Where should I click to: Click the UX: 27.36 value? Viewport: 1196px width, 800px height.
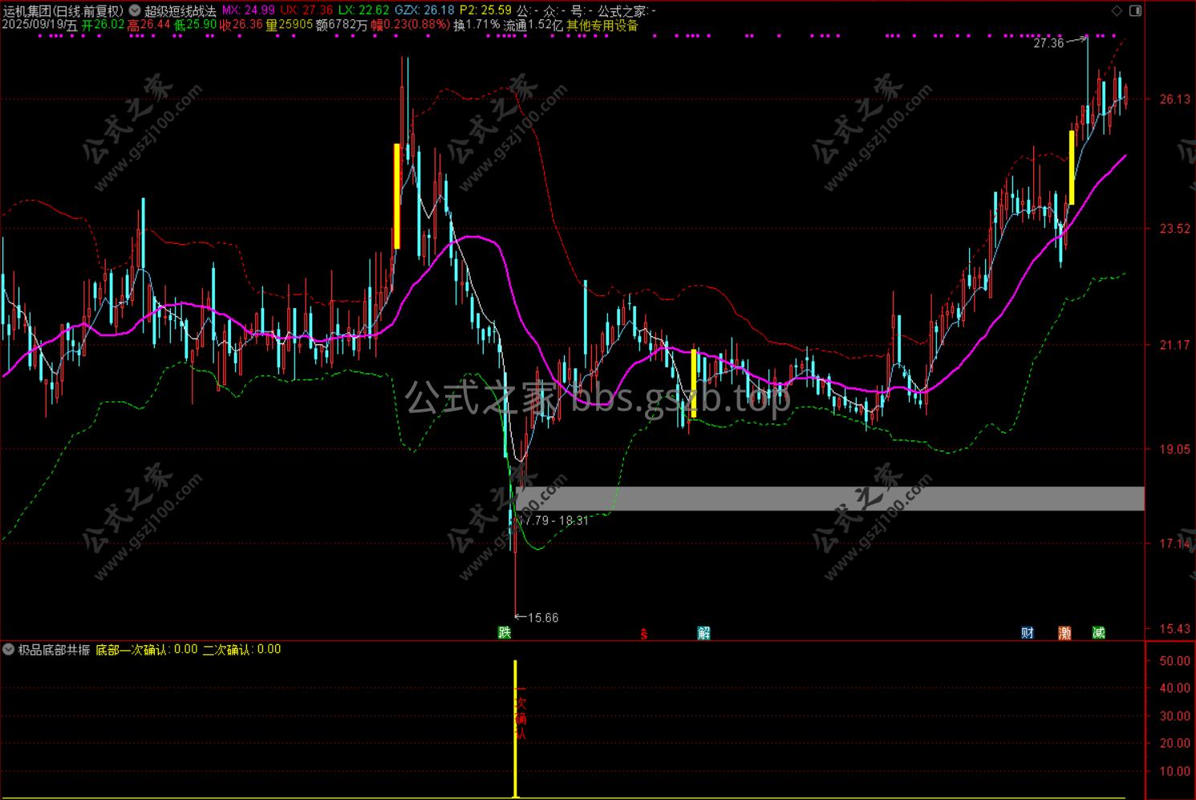coord(306,11)
